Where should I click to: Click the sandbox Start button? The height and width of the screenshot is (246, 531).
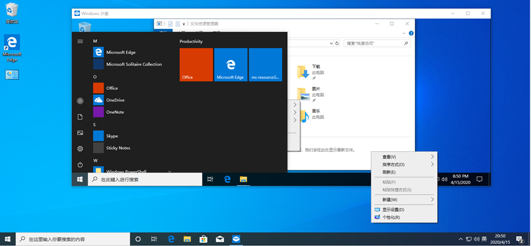(80, 179)
